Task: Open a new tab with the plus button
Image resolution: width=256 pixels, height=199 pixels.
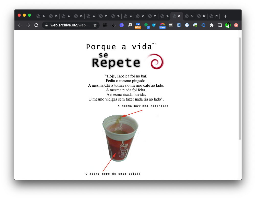Action: tap(225, 16)
